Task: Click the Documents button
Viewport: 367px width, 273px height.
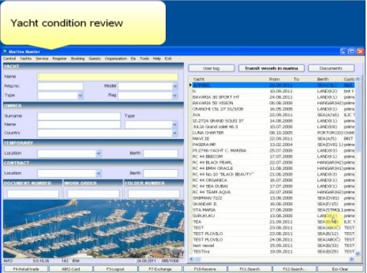Action: pyautogui.click(x=331, y=68)
